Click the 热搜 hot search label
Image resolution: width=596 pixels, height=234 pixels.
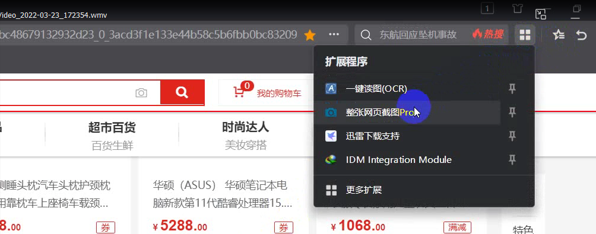point(488,35)
